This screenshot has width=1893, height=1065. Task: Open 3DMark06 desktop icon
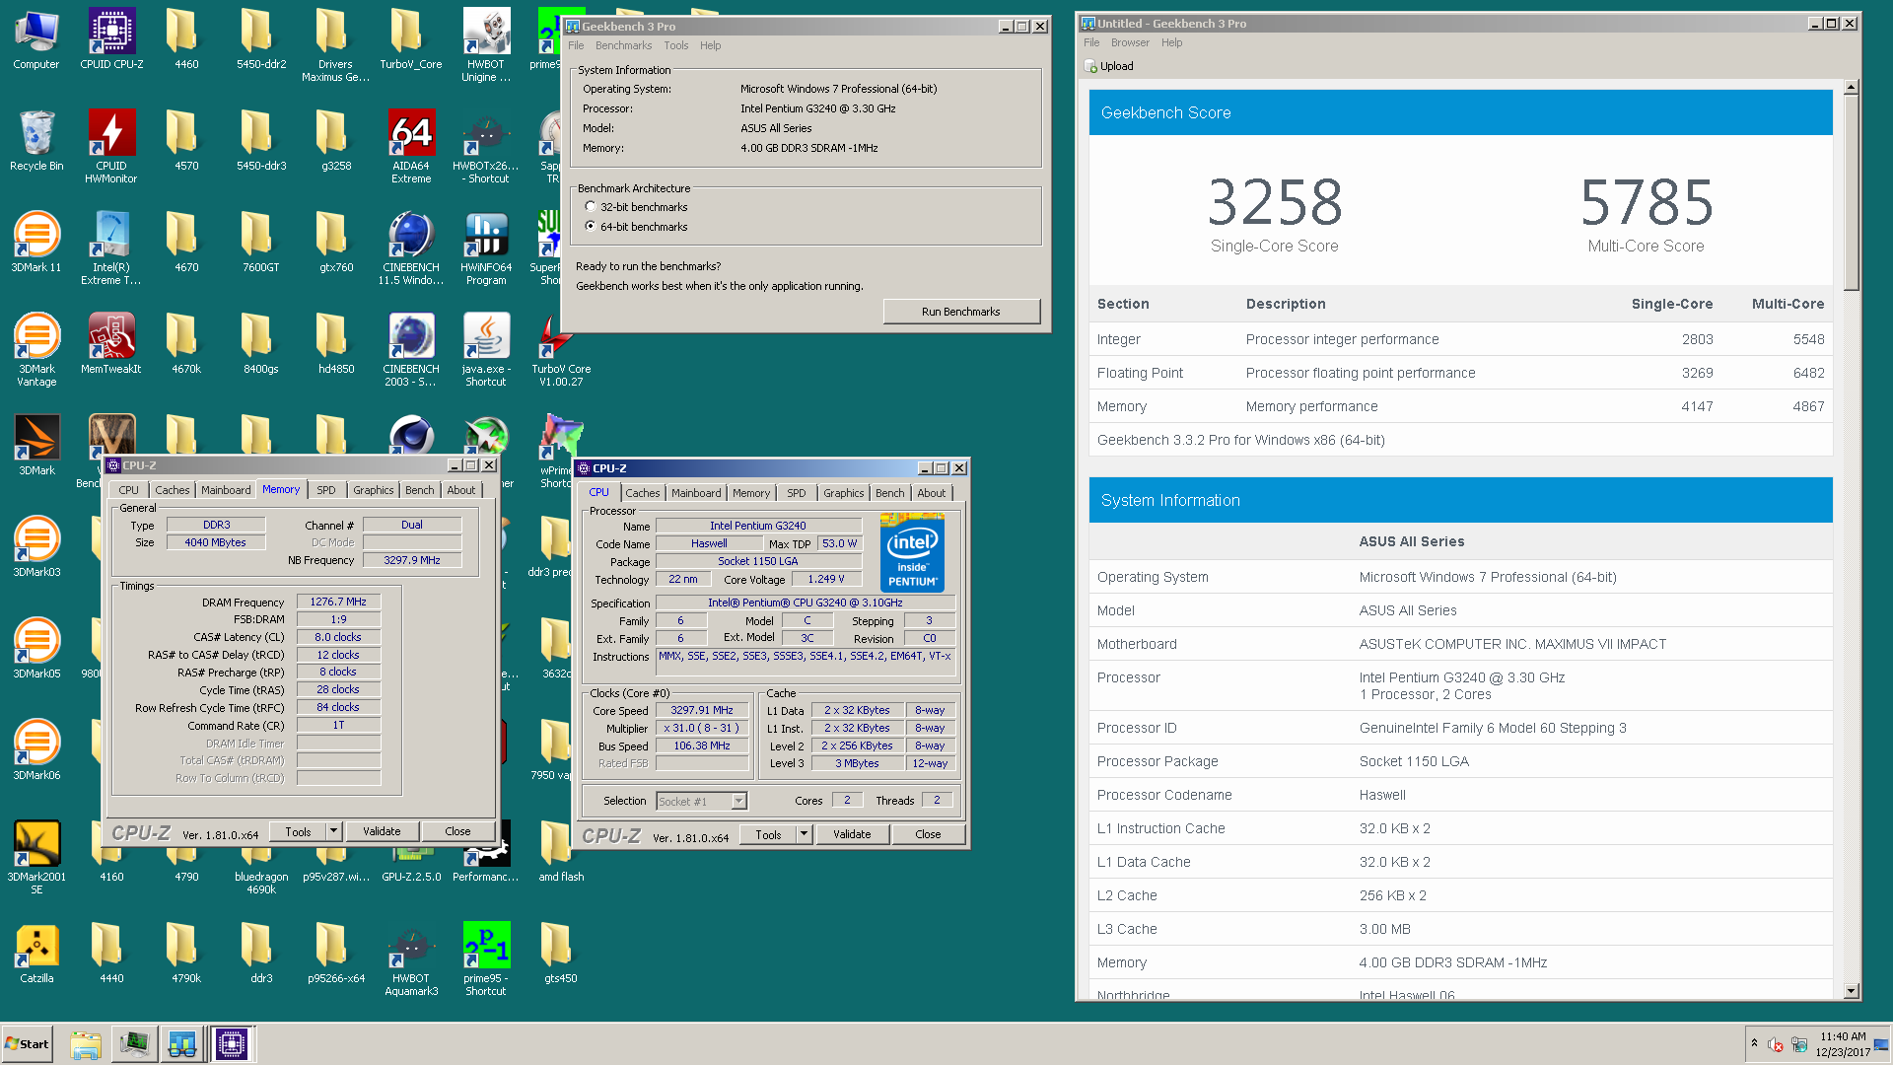point(36,749)
